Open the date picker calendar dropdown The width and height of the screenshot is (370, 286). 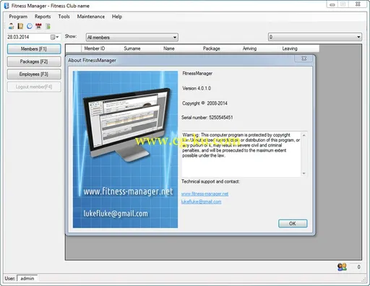pyautogui.click(x=55, y=37)
